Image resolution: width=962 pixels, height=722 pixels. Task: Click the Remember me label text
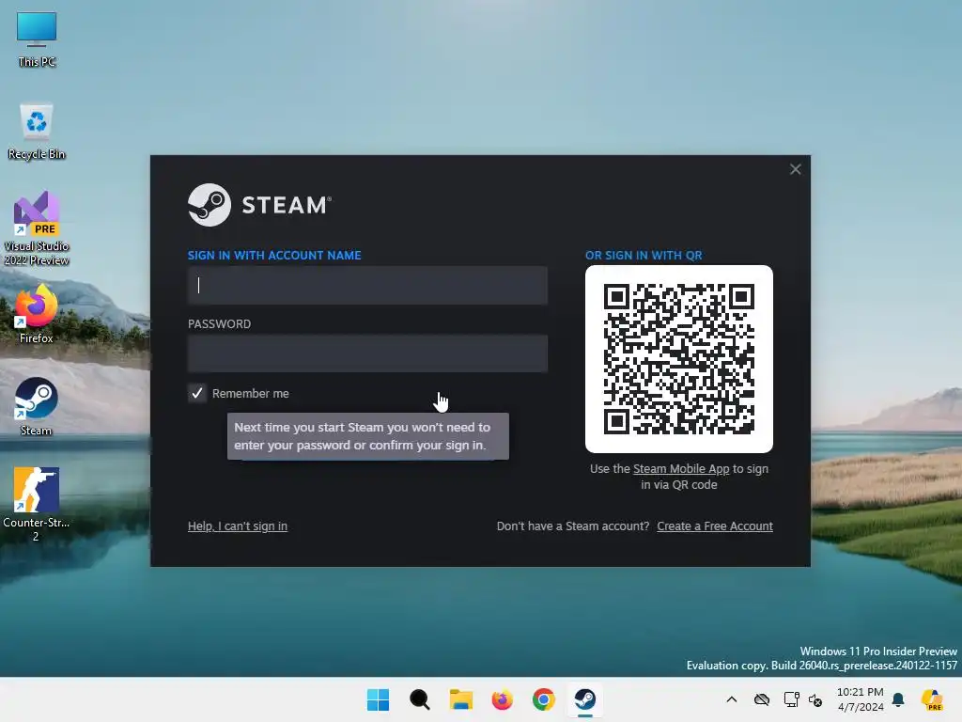pos(250,394)
